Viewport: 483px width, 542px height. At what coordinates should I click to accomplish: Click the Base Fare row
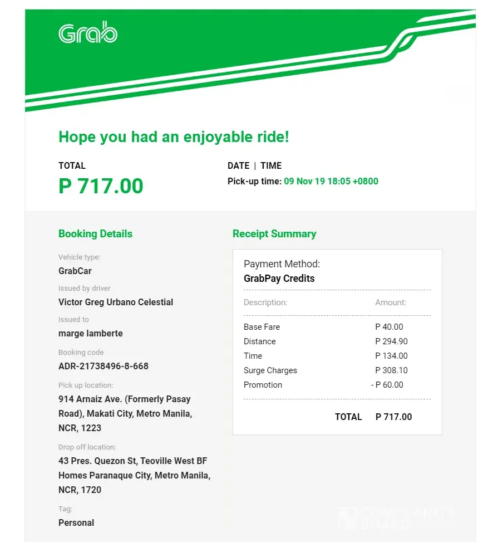262,327
